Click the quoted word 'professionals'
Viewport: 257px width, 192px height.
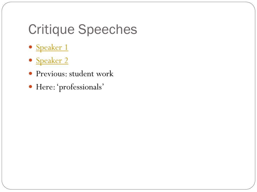tap(81, 87)
